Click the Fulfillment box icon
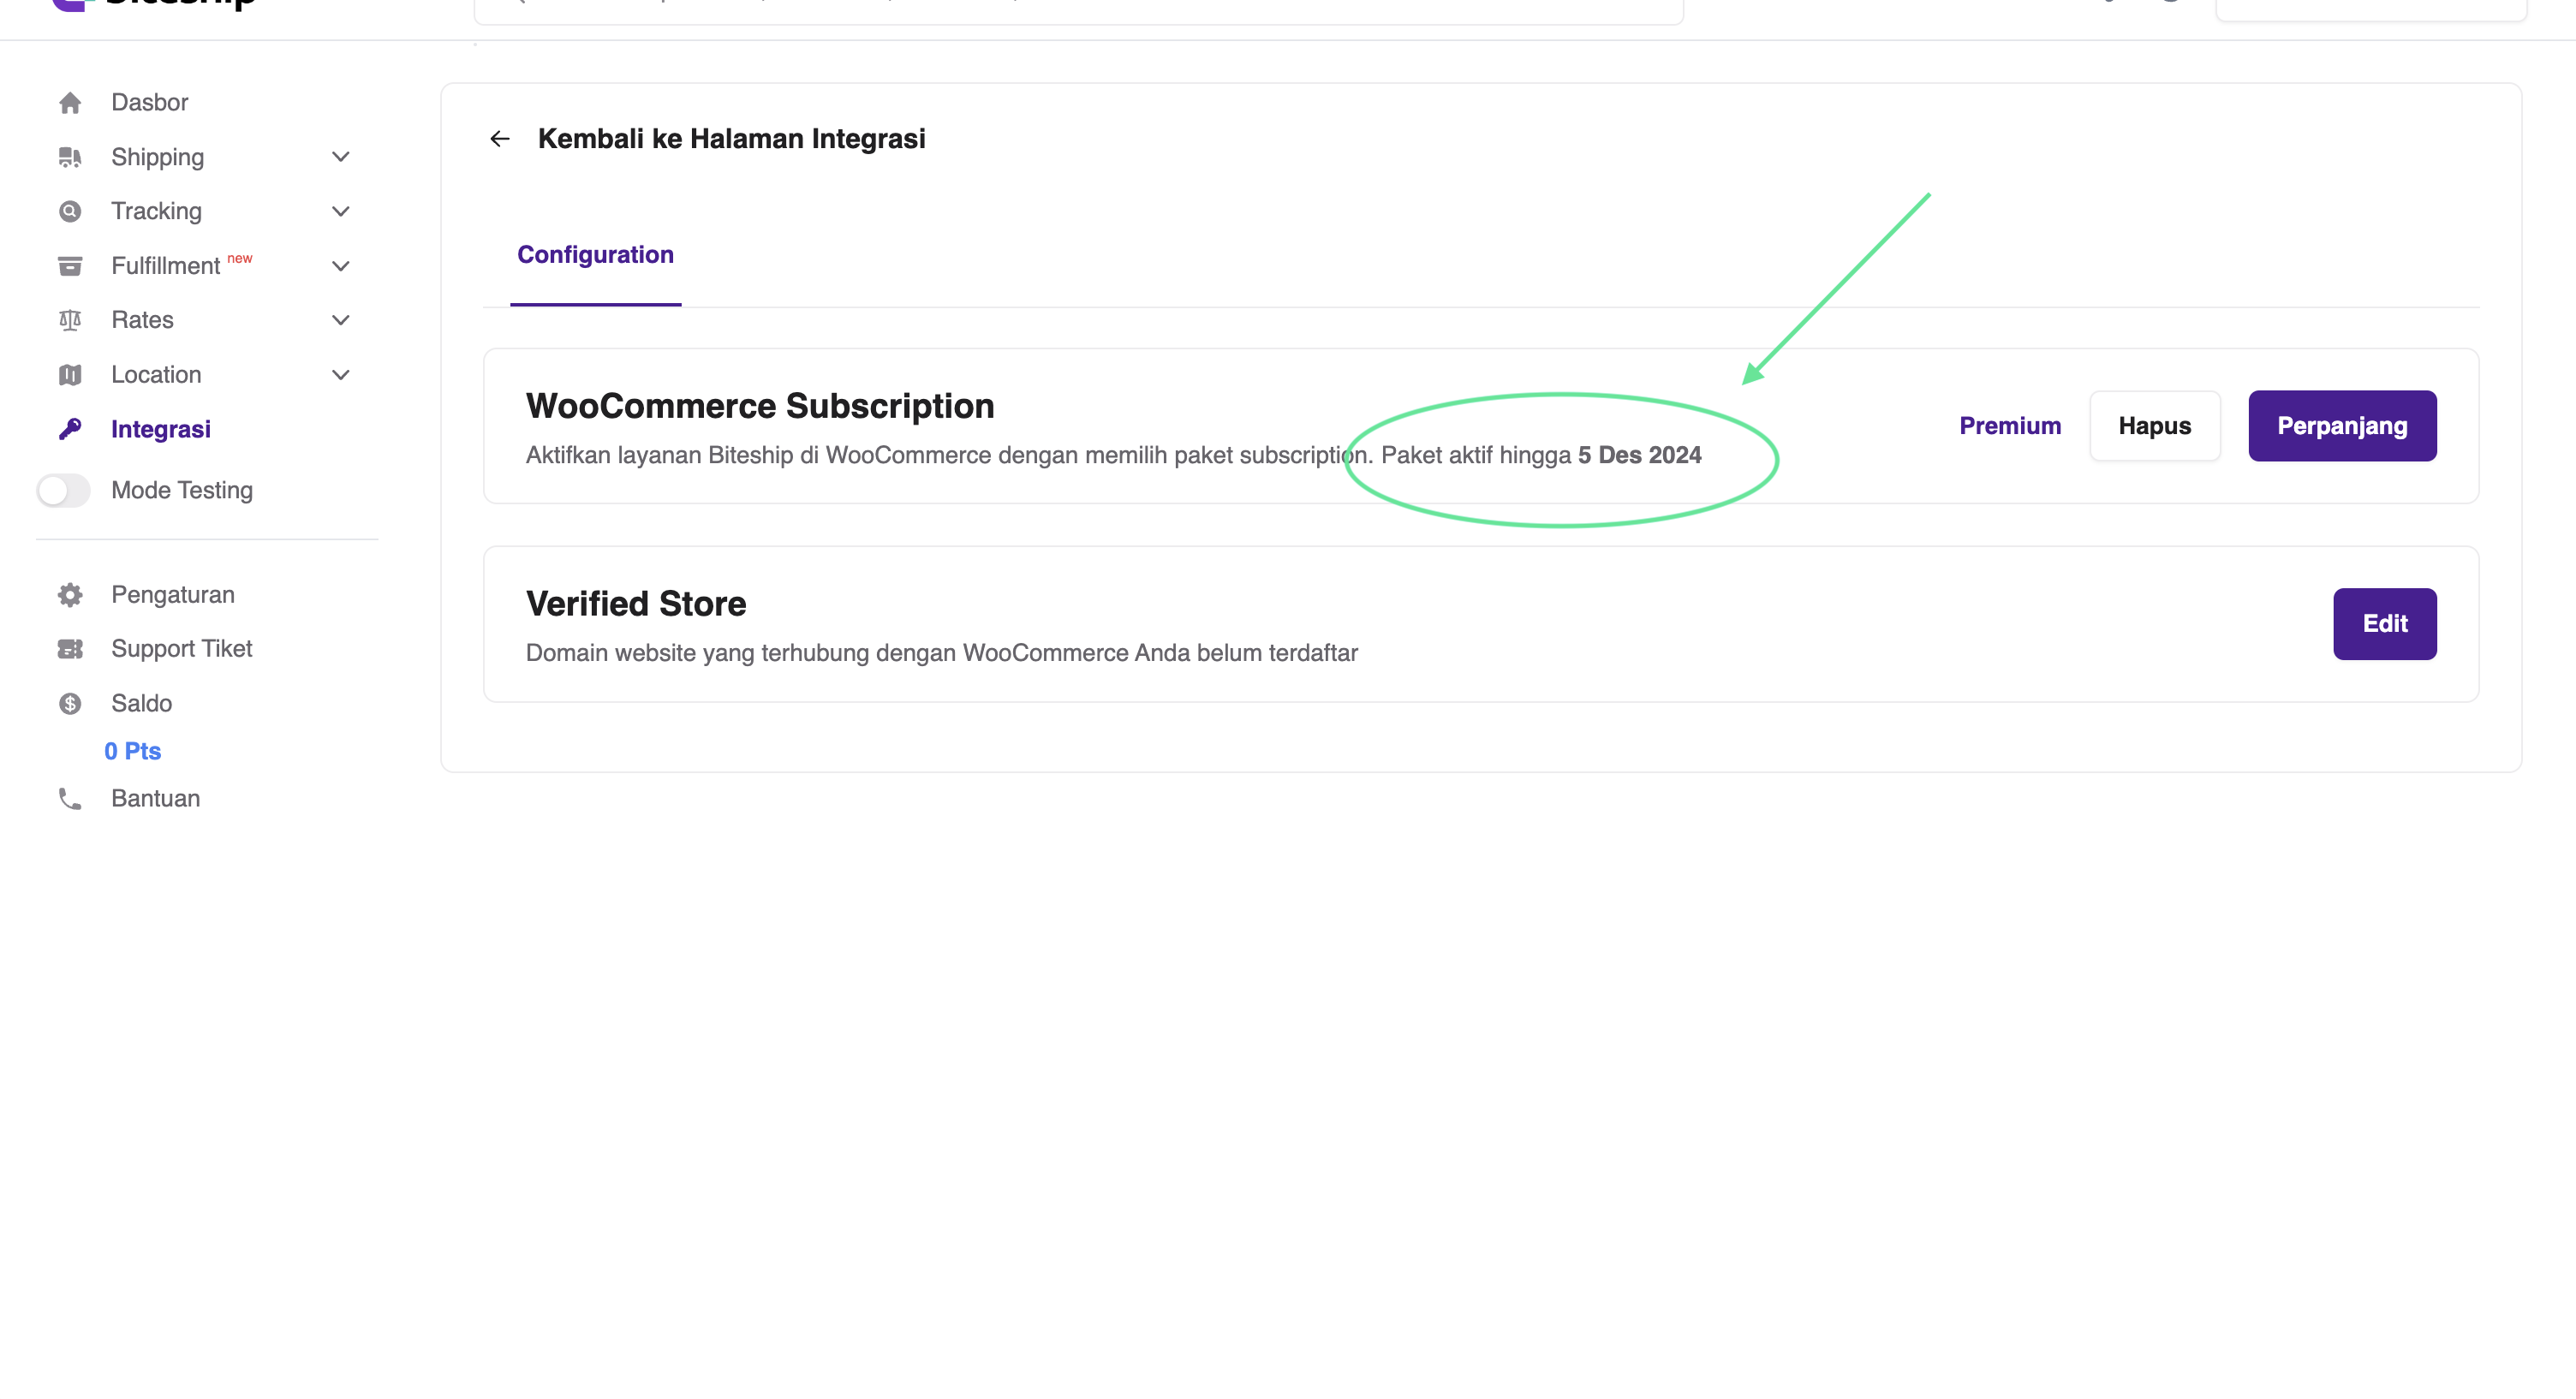2576x1399 pixels. 70,266
